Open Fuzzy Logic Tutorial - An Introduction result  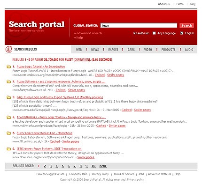pos(41,66)
